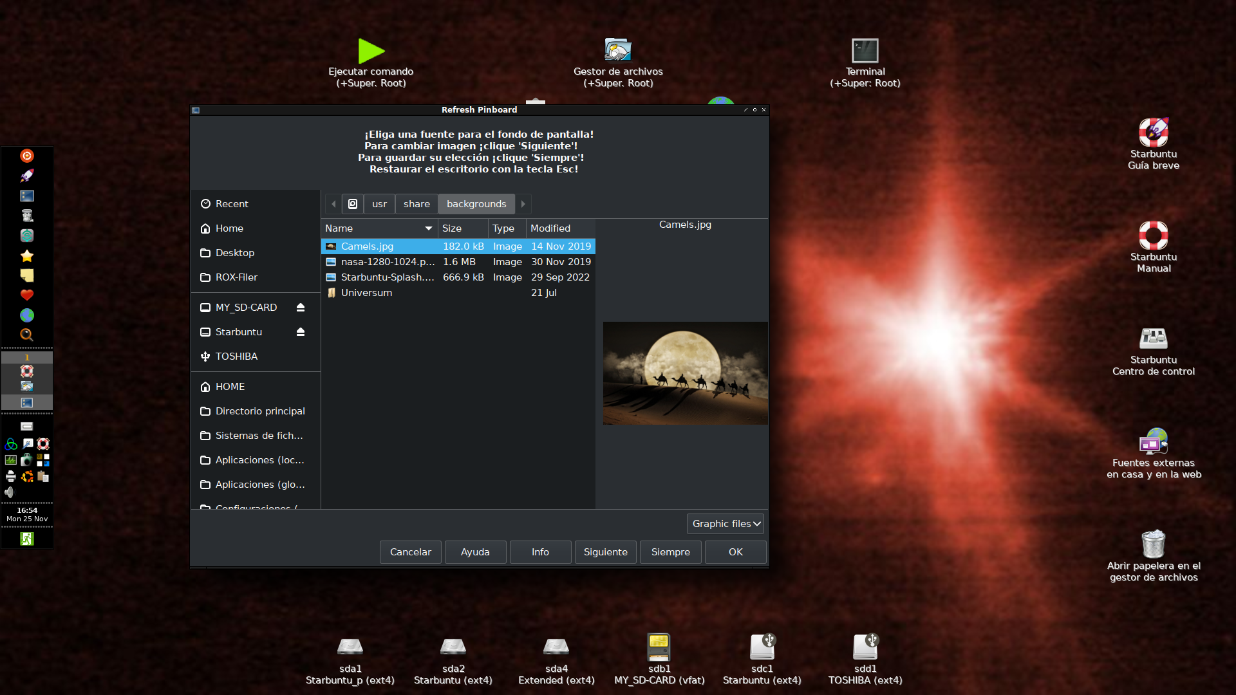This screenshot has height=695, width=1236.
Task: Select the Starbuntu-Splash image file
Action: [458, 277]
